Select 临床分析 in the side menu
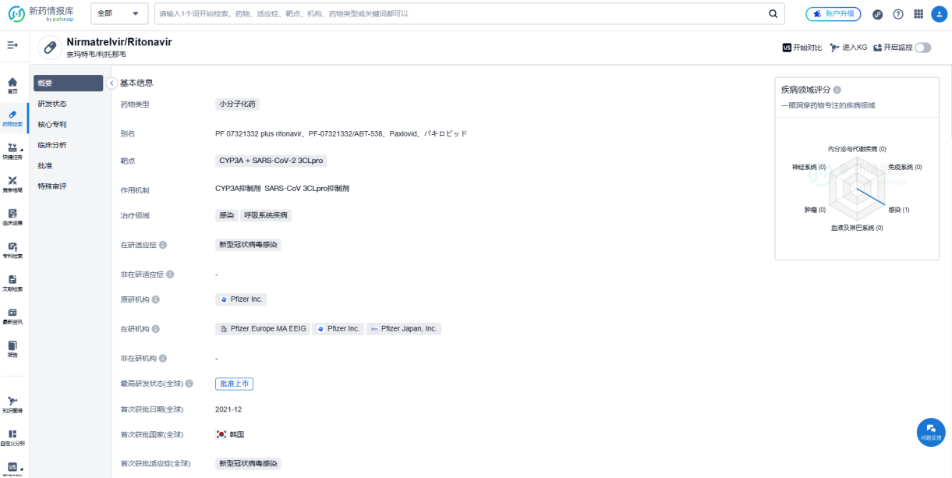 tap(52, 145)
